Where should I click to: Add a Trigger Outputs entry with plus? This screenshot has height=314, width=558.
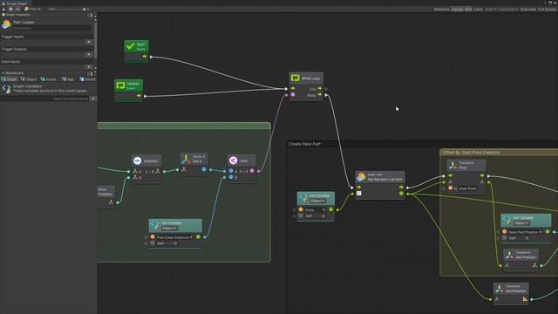point(89,54)
